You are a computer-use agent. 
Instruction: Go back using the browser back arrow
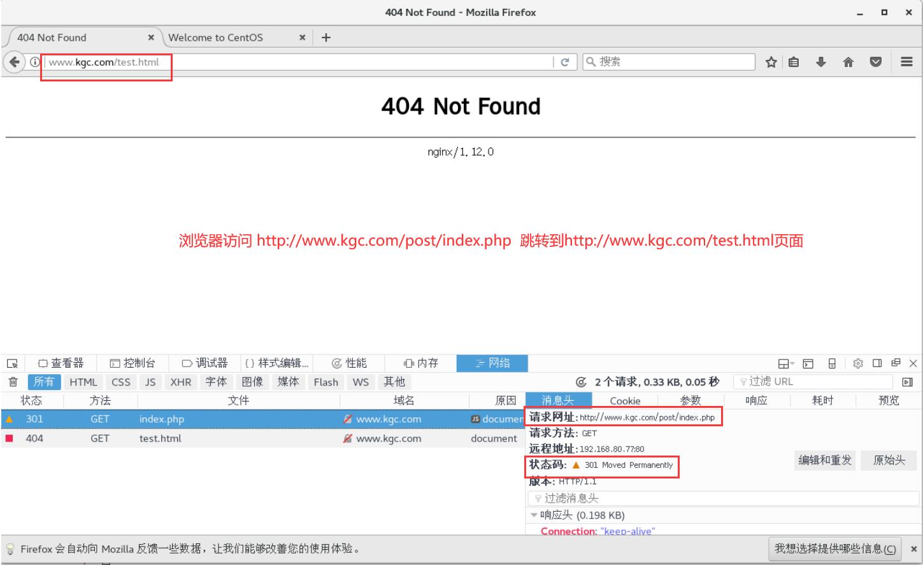click(14, 62)
